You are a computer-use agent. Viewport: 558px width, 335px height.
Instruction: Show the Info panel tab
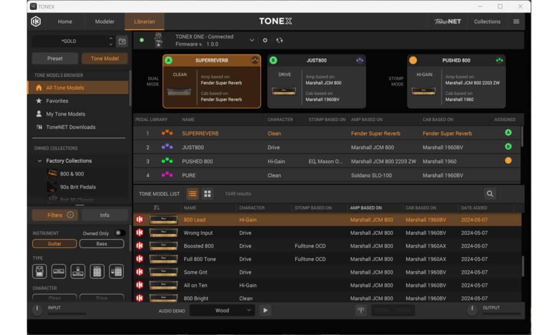tap(105, 215)
